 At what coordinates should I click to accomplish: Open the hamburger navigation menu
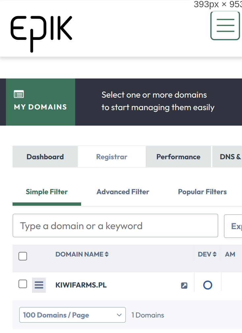click(x=225, y=25)
